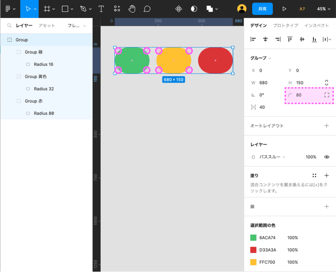
Task: Select the Radius 32 layer
Action: coord(46,89)
